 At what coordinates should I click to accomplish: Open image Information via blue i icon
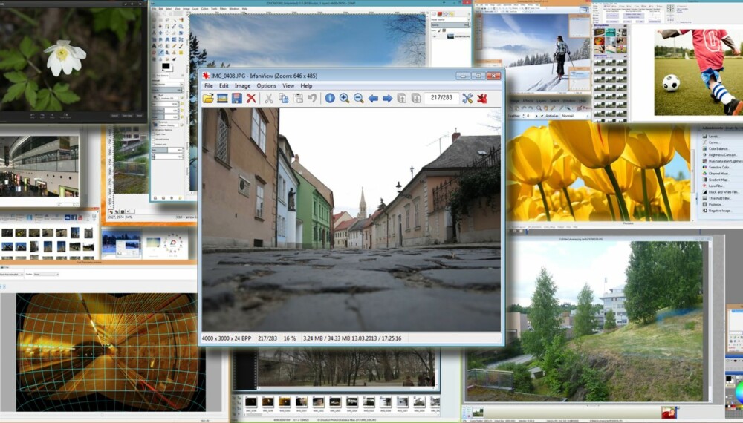click(330, 99)
